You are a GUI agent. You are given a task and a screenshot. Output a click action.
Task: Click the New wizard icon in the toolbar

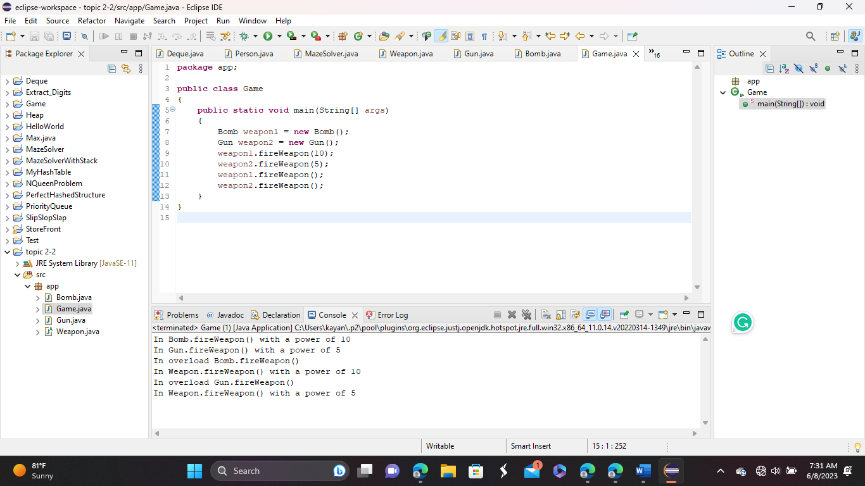(x=11, y=36)
